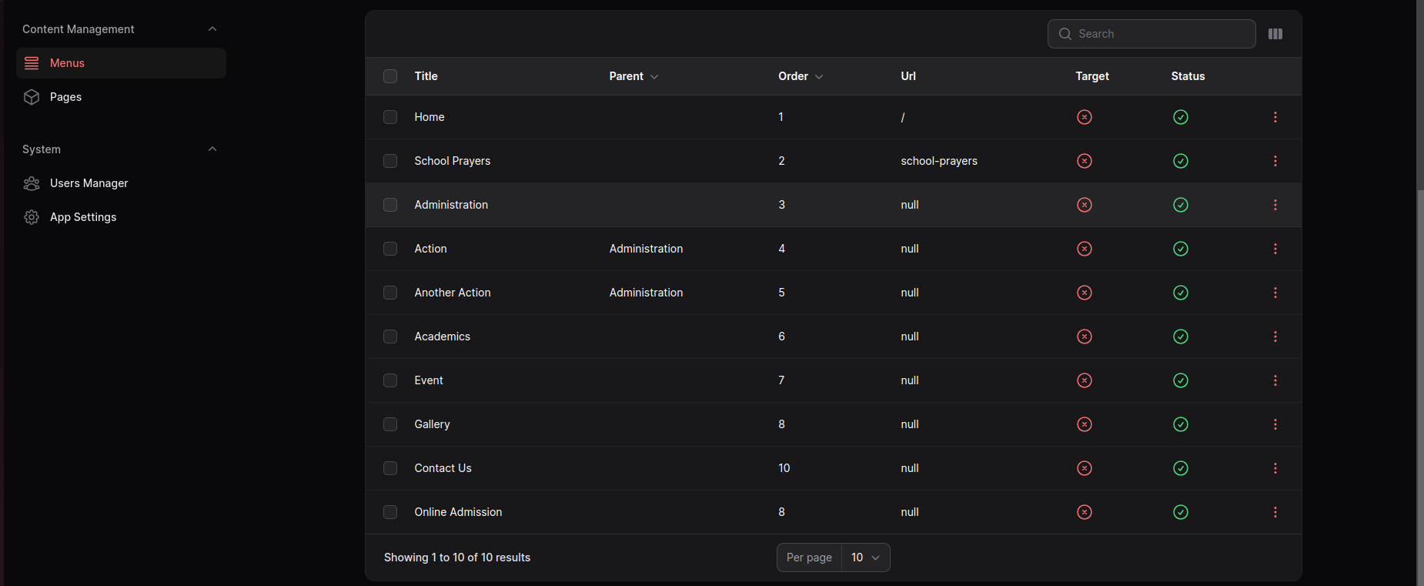Tick the select-all checkbox in header
Viewport: 1424px width, 586px height.
tap(390, 76)
